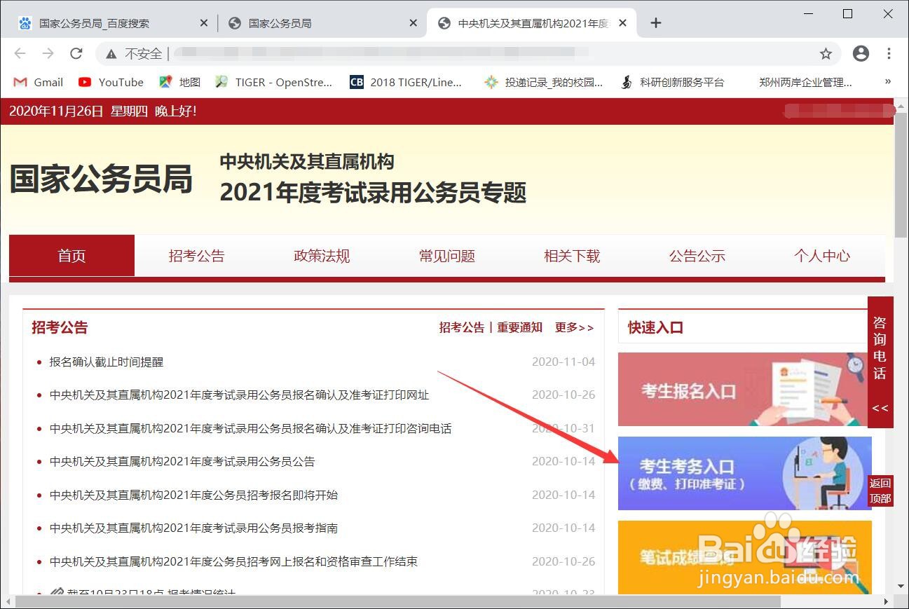Open 招考公告 navigation item
This screenshot has height=609, width=909.
click(197, 256)
